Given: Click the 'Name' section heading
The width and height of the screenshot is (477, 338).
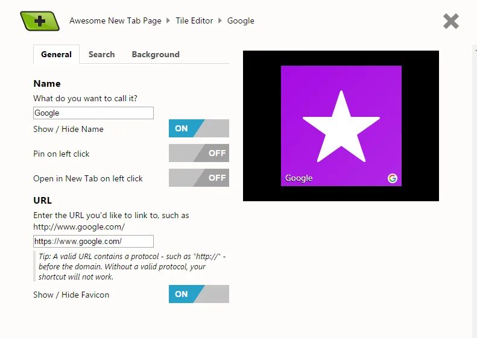Looking at the screenshot, I should (x=47, y=84).
